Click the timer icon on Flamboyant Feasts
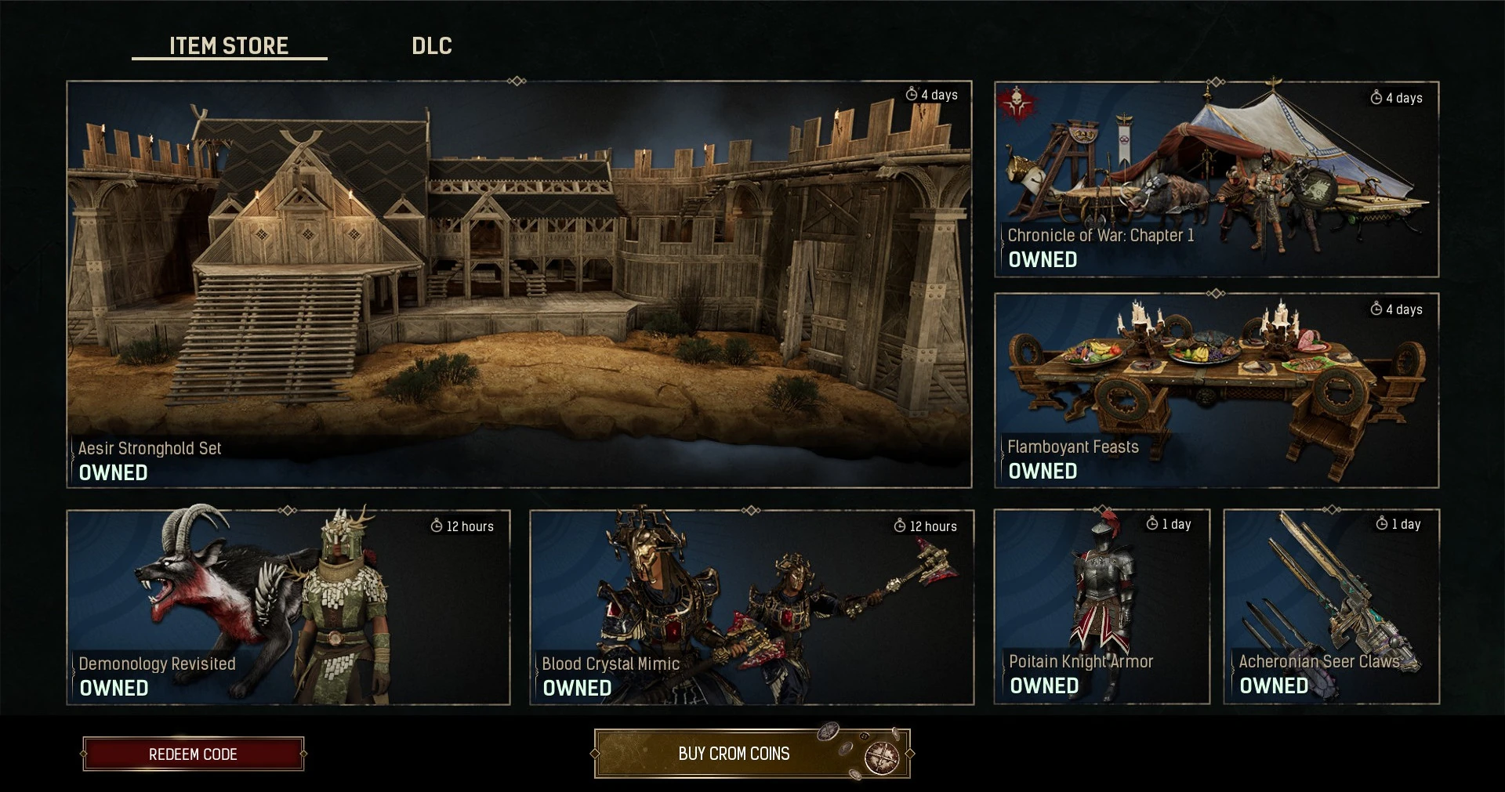Screen dimensions: 1505x792 [x=1376, y=309]
